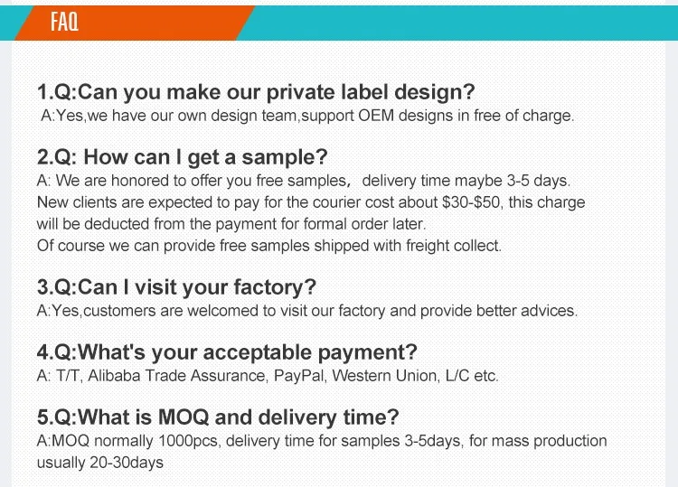Click the freight collect samples line

(x=268, y=245)
